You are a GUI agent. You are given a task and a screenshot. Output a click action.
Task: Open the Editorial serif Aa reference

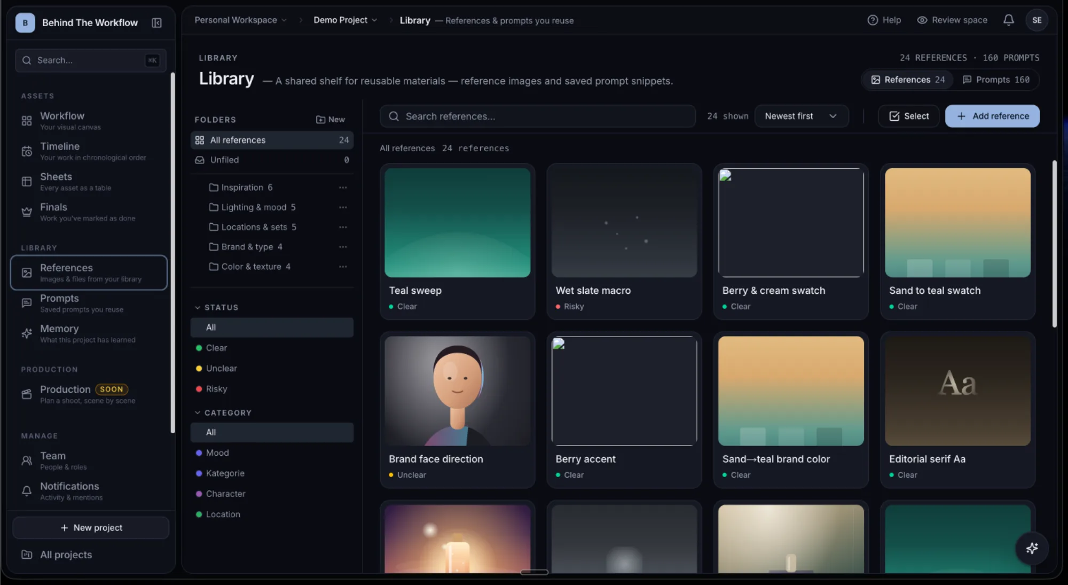(957, 410)
